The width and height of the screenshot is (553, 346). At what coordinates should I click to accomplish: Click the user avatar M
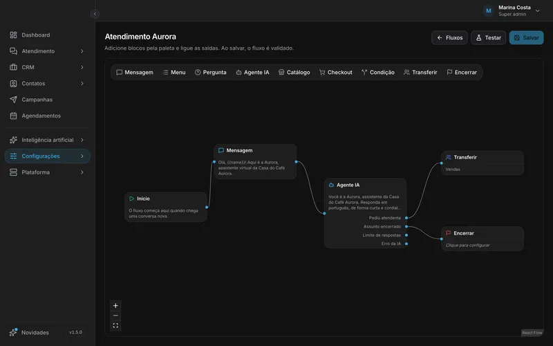(489, 10)
